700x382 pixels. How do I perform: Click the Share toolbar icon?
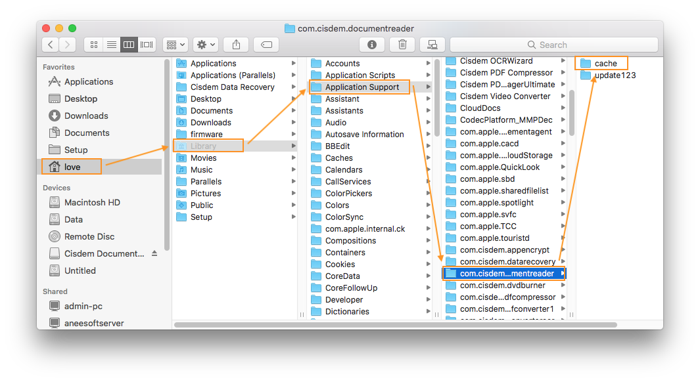tap(236, 45)
